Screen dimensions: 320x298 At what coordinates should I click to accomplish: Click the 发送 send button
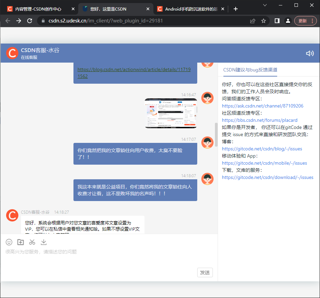[205, 272]
